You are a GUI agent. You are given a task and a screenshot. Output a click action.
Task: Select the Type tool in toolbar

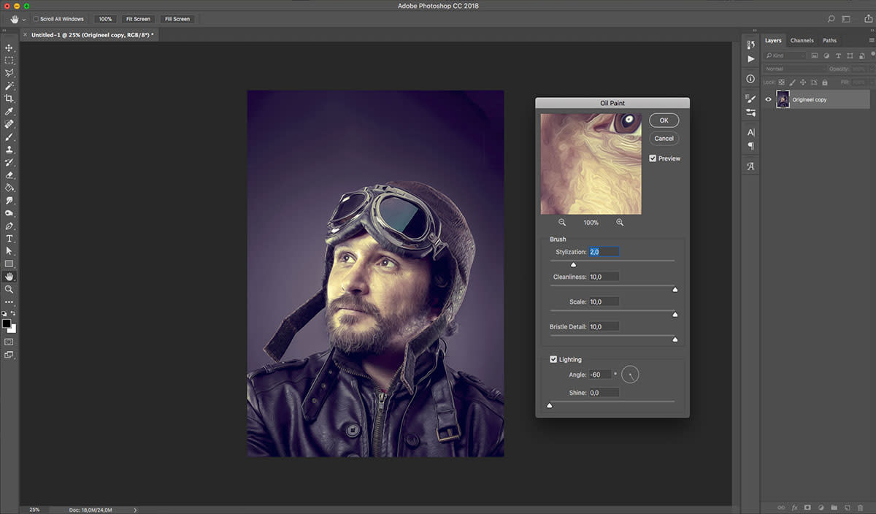pyautogui.click(x=9, y=239)
